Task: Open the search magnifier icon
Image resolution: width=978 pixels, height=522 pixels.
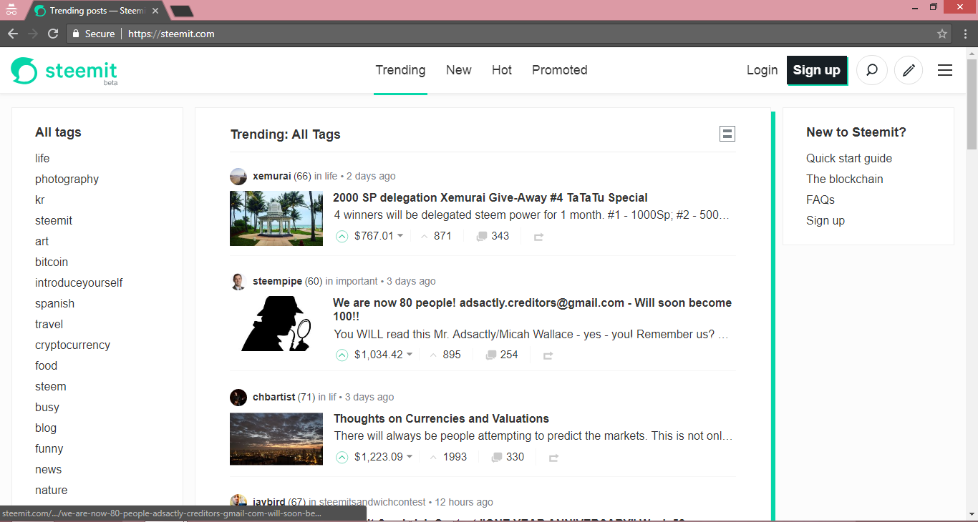Action: pyautogui.click(x=872, y=70)
